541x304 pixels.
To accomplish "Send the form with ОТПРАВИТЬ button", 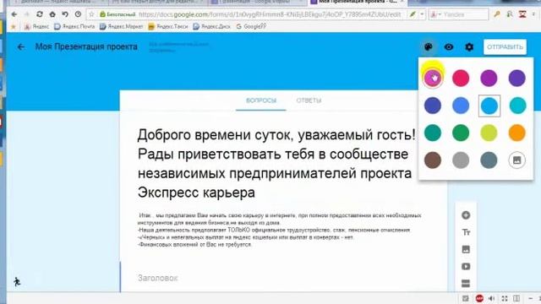I will tap(505, 47).
